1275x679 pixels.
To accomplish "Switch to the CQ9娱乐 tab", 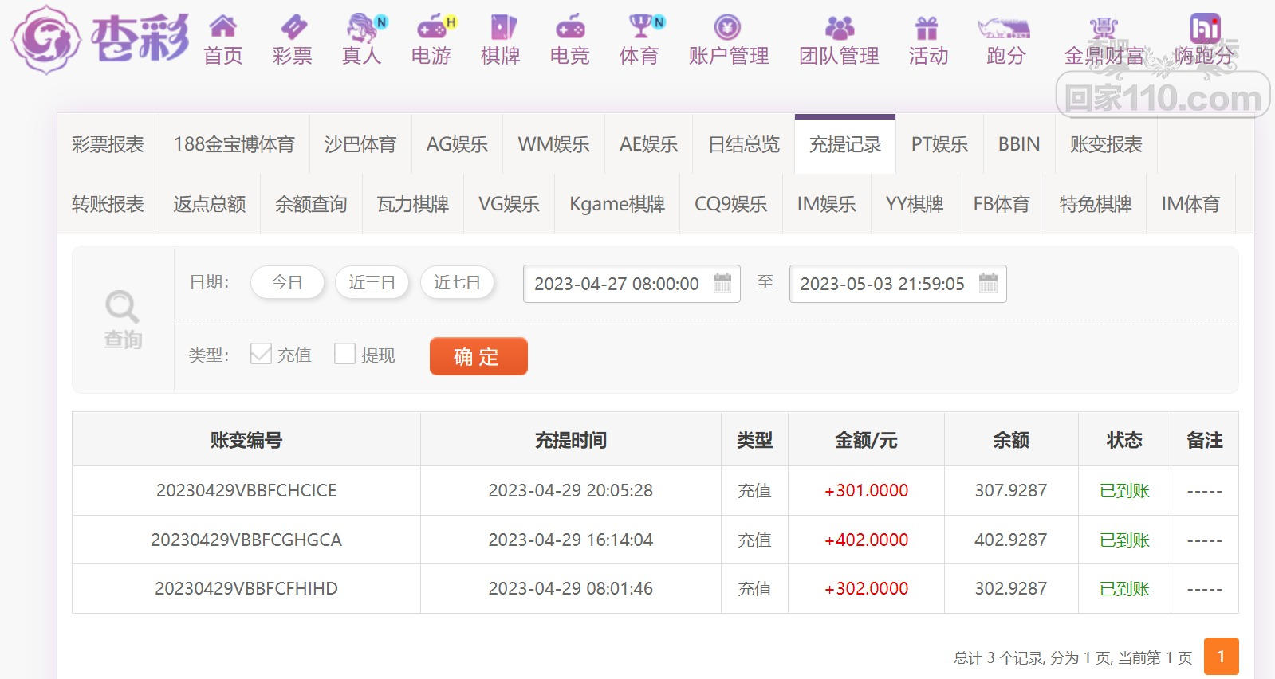I will click(x=731, y=204).
